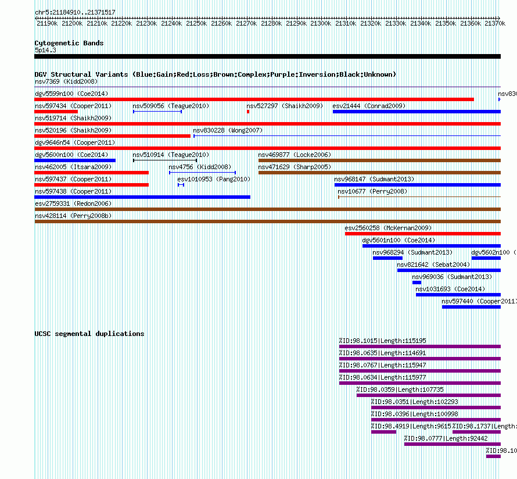Select the %ID:98.1015|Length:115195 duplication label

tap(382, 341)
